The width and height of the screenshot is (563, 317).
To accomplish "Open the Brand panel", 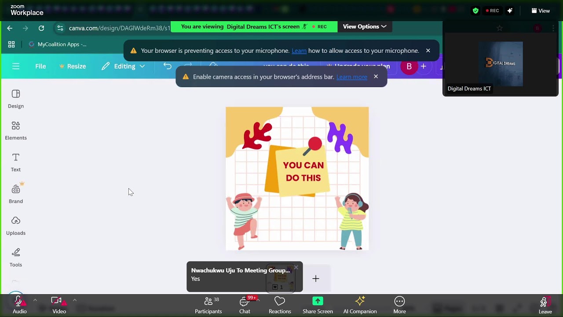I will 16,194.
